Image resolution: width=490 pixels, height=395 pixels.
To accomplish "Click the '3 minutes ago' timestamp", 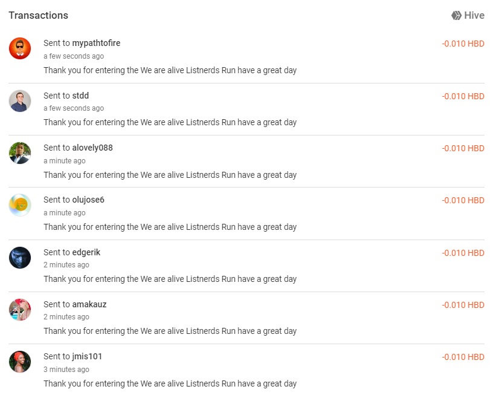I will pos(66,370).
